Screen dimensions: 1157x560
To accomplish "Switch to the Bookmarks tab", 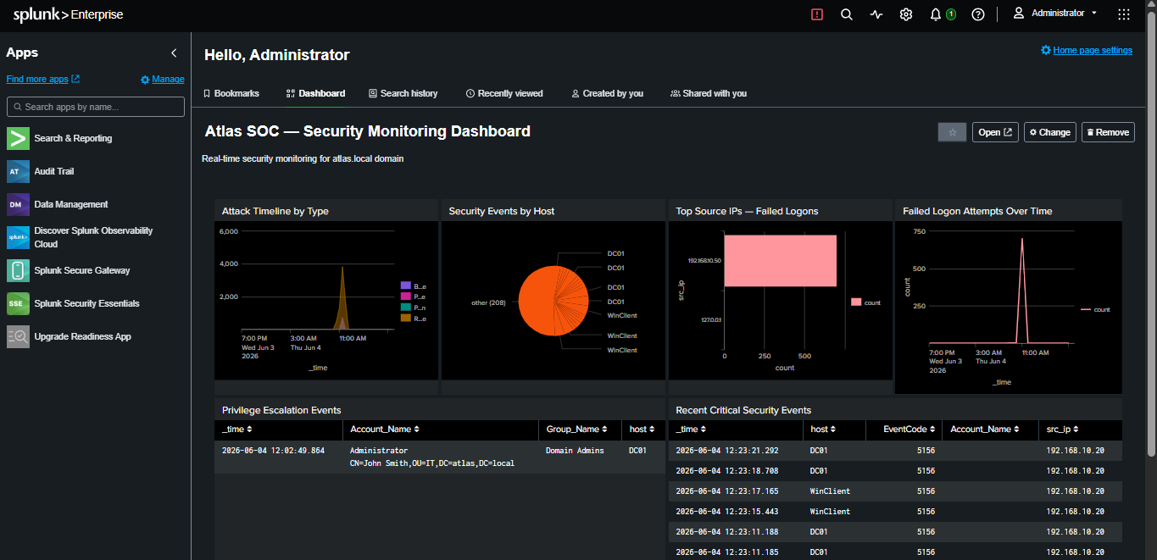I will point(231,93).
